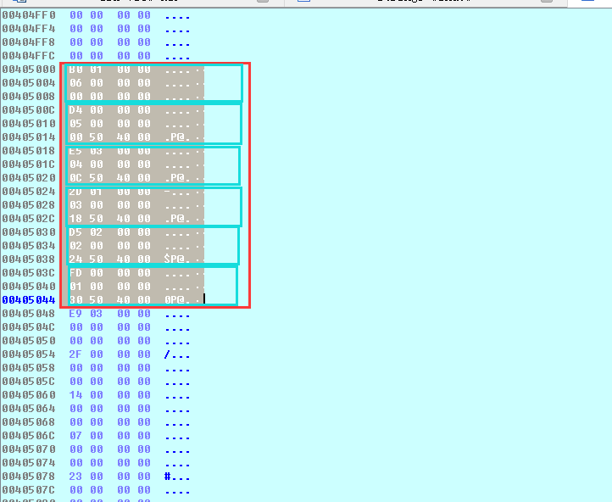Image resolution: width=612 pixels, height=502 pixels.
Task: Select address 00405068
Action: (29, 422)
